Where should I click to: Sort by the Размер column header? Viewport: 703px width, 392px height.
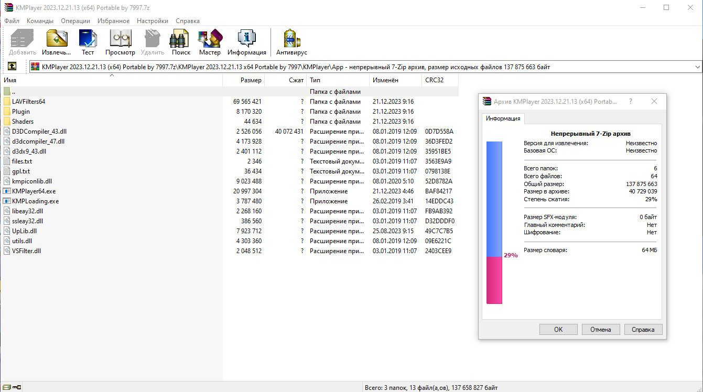tap(244, 80)
